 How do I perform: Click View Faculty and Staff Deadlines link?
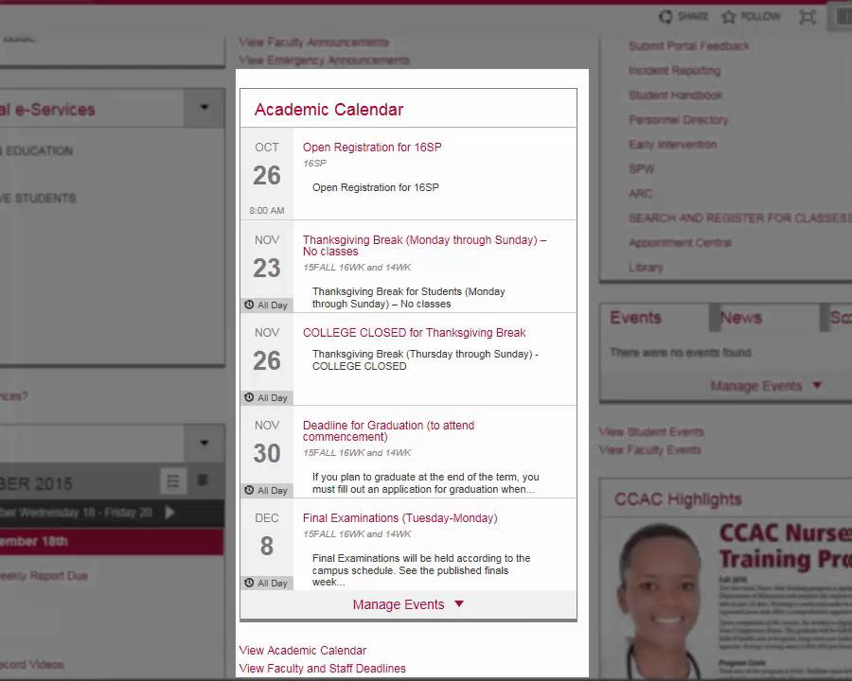tap(322, 668)
